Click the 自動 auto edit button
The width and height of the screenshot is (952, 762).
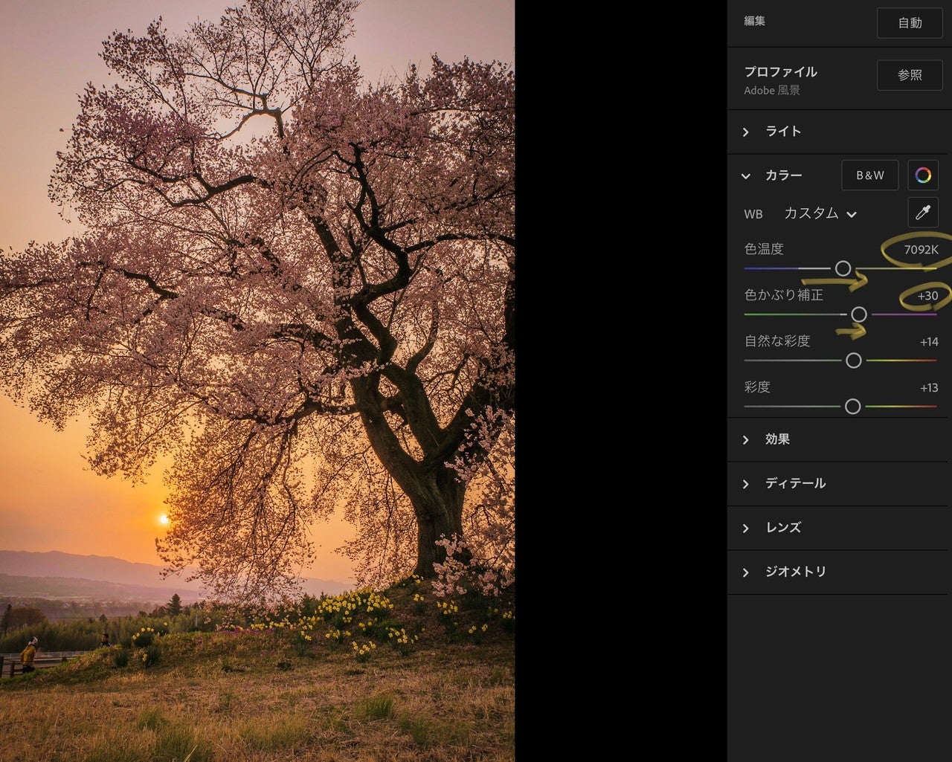click(x=910, y=23)
